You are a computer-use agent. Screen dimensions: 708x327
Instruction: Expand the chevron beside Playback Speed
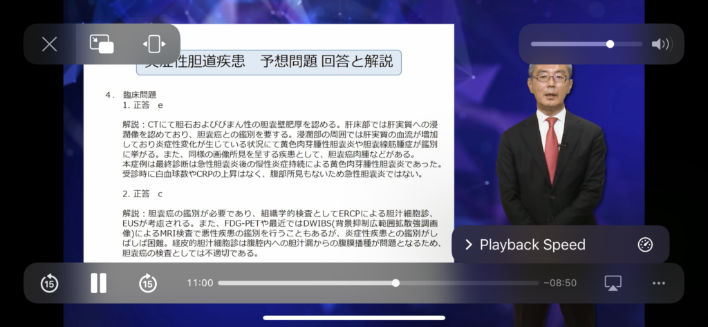point(469,245)
